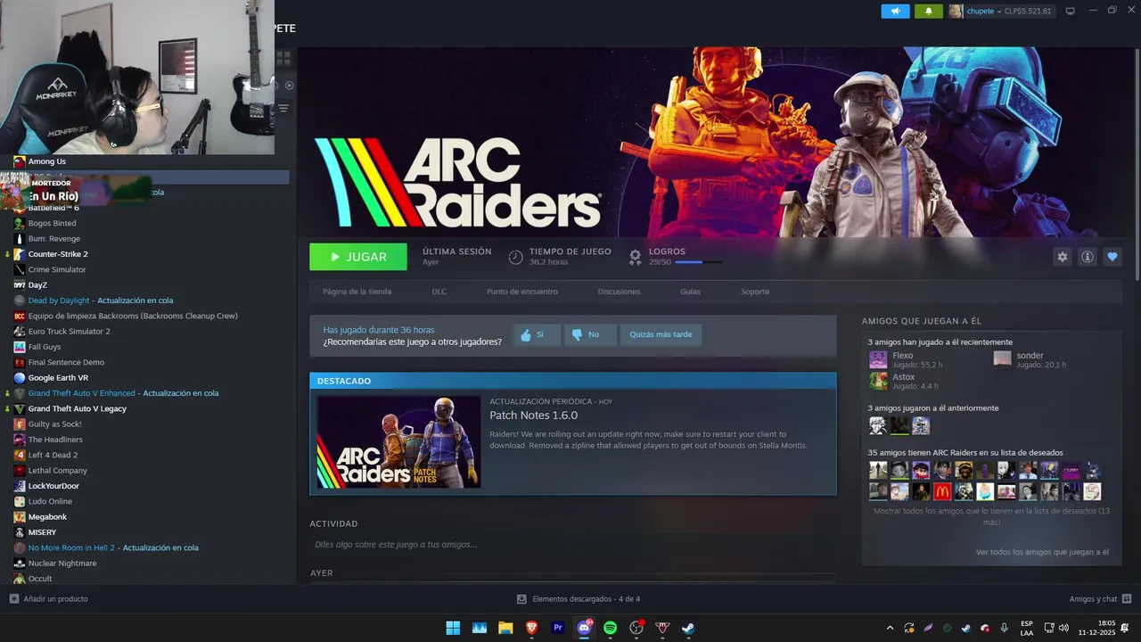Image resolution: width=1141 pixels, height=642 pixels.
Task: Open Spotify from taskbar
Action: (x=611, y=628)
